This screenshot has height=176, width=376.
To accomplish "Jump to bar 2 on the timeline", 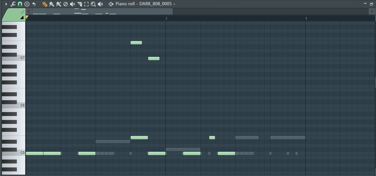I will click(167, 18).
